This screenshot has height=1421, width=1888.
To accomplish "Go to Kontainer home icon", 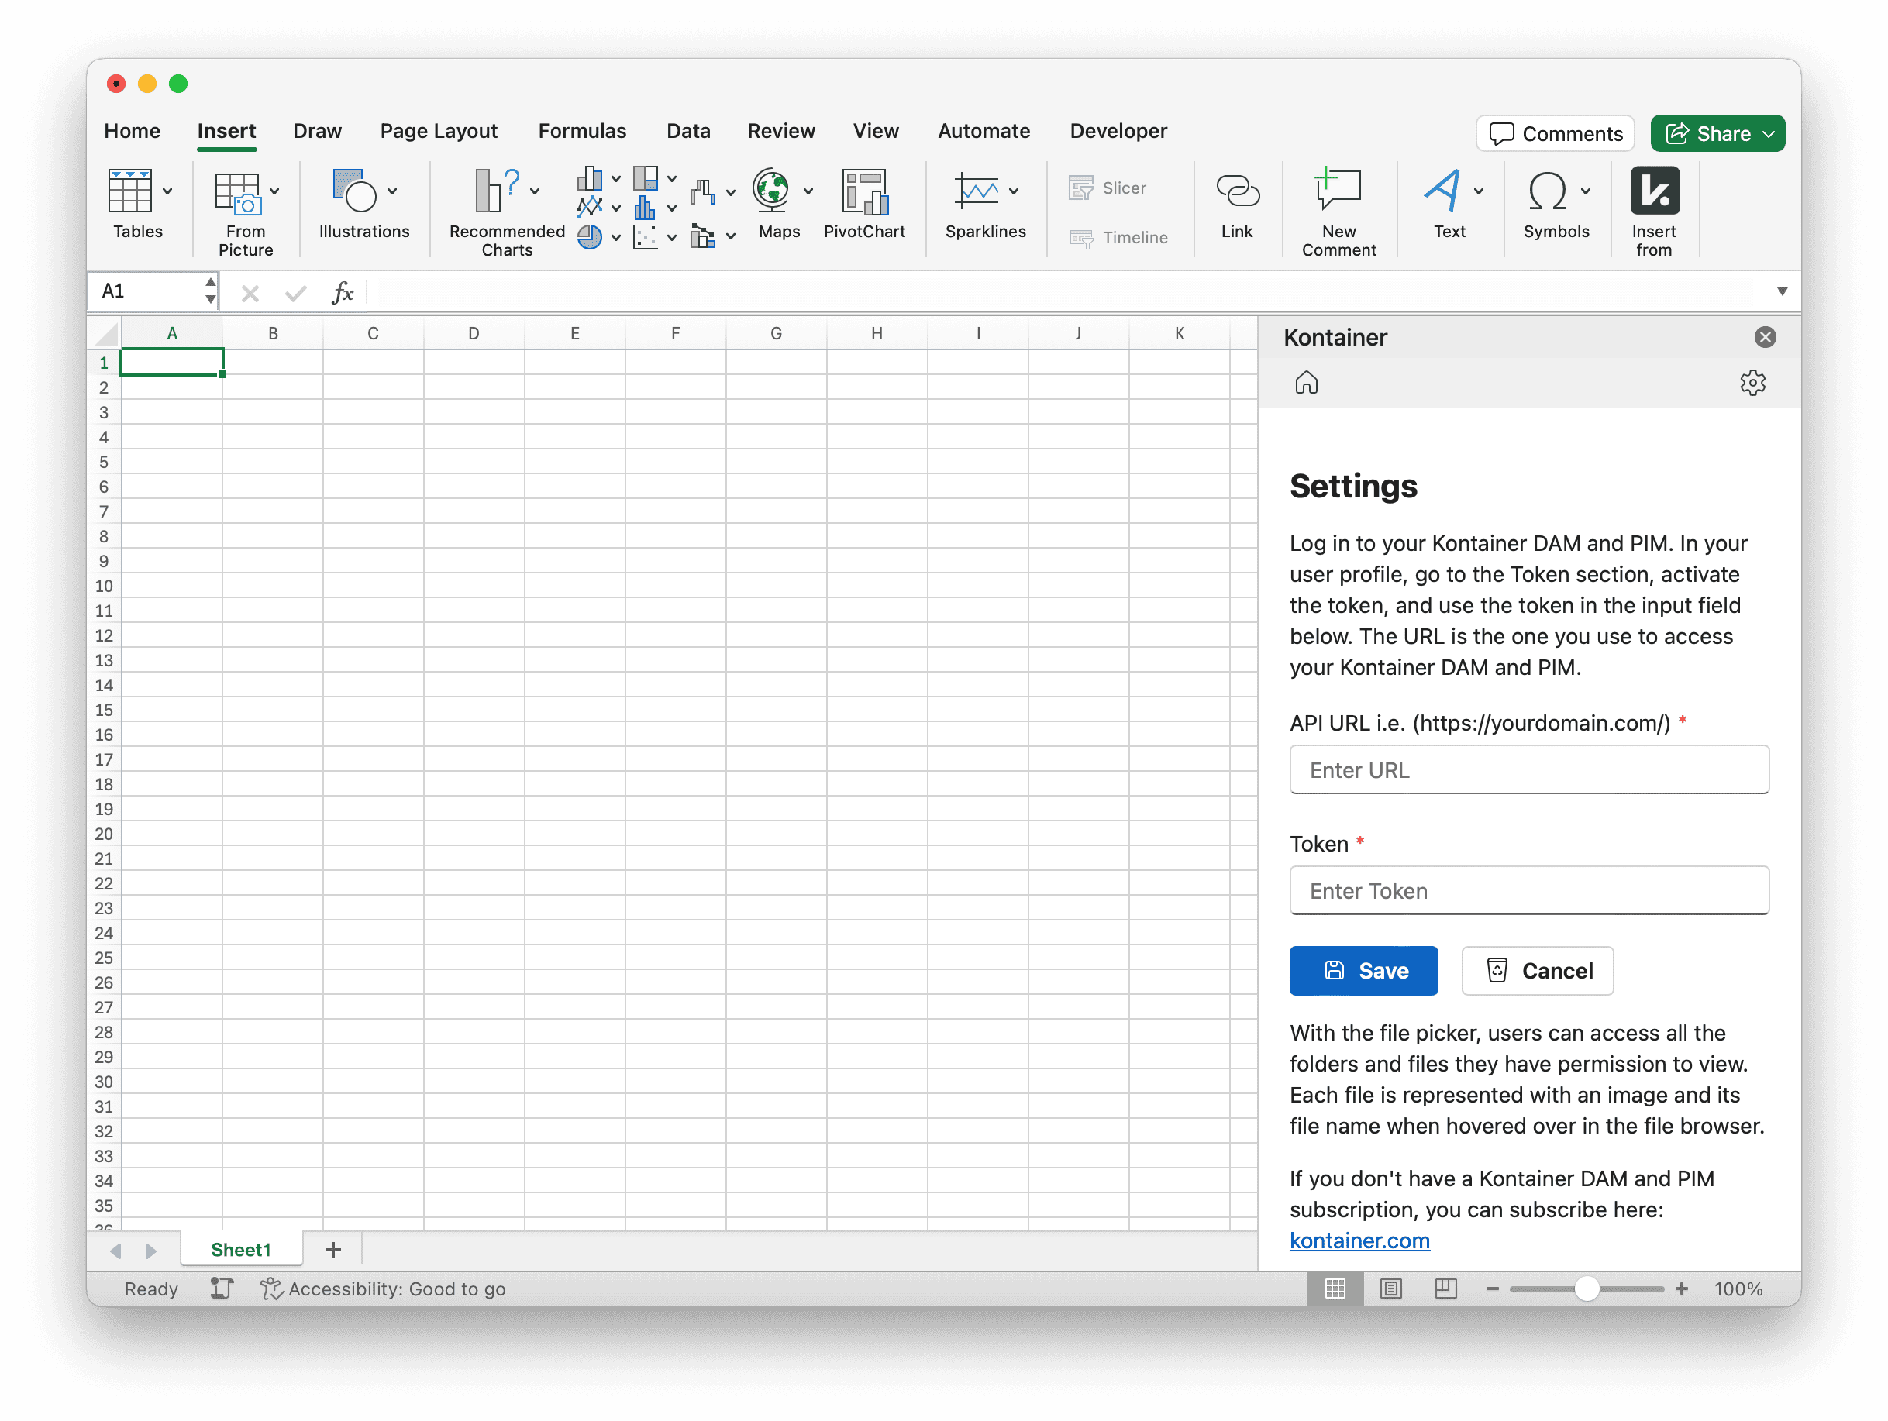I will pyautogui.click(x=1306, y=382).
